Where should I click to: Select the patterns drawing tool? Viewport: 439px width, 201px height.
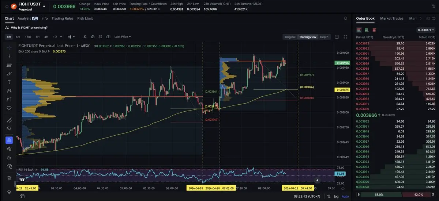click(x=9, y=90)
